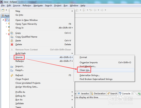Open the Debug As submenu
The width and height of the screenshot is (141, 108).
click(x=42, y=96)
